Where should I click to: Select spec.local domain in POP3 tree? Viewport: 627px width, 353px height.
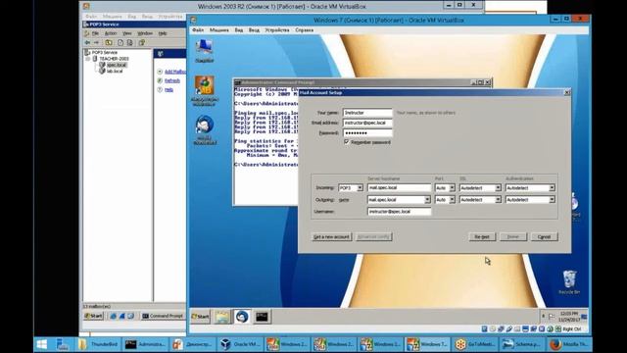[117, 65]
